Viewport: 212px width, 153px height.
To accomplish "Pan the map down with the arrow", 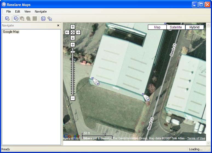I will (x=73, y=38).
